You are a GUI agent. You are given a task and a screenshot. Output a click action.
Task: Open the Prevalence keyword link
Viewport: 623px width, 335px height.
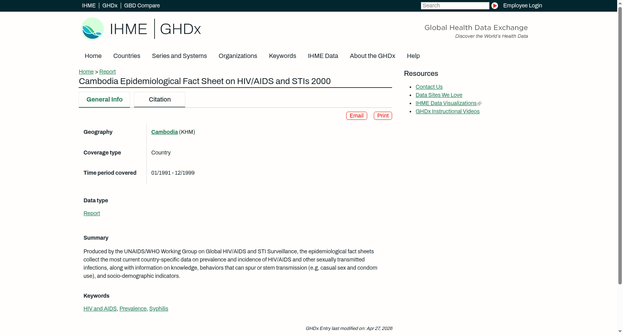pos(133,309)
